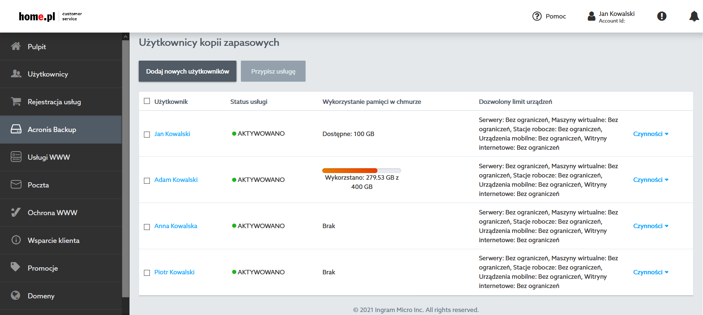Click the Użytkownik column header
Image resolution: width=703 pixels, height=315 pixels.
[171, 102]
